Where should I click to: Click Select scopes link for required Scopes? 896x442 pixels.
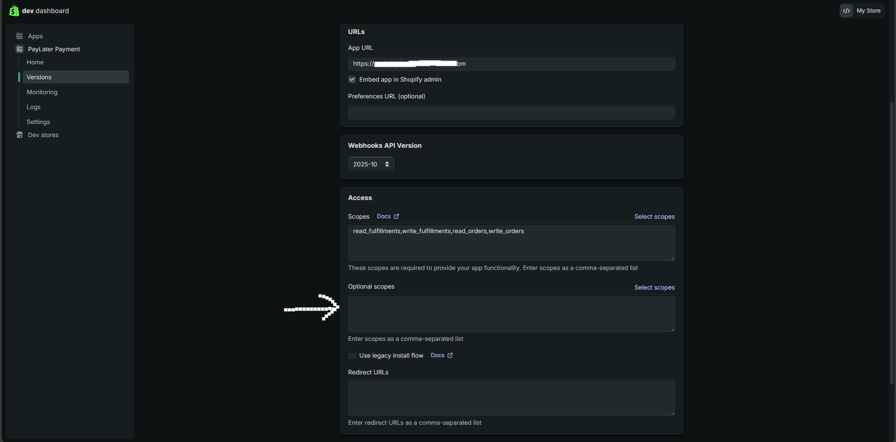[654, 217]
